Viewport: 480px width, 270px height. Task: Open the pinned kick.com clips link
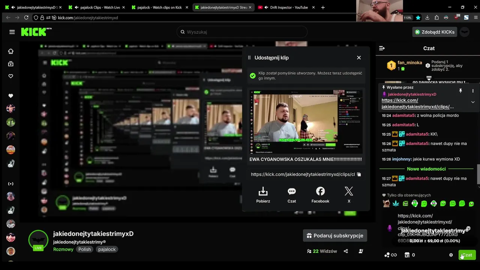coord(418,103)
